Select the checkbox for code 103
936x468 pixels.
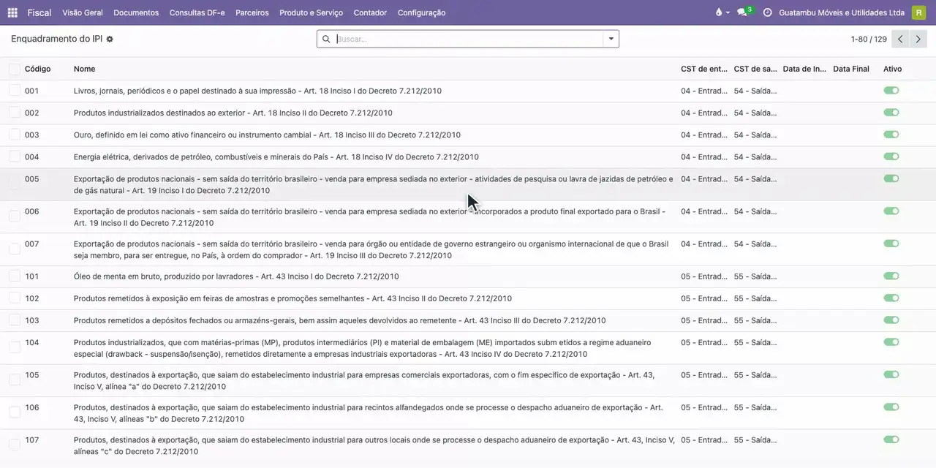tap(15, 320)
